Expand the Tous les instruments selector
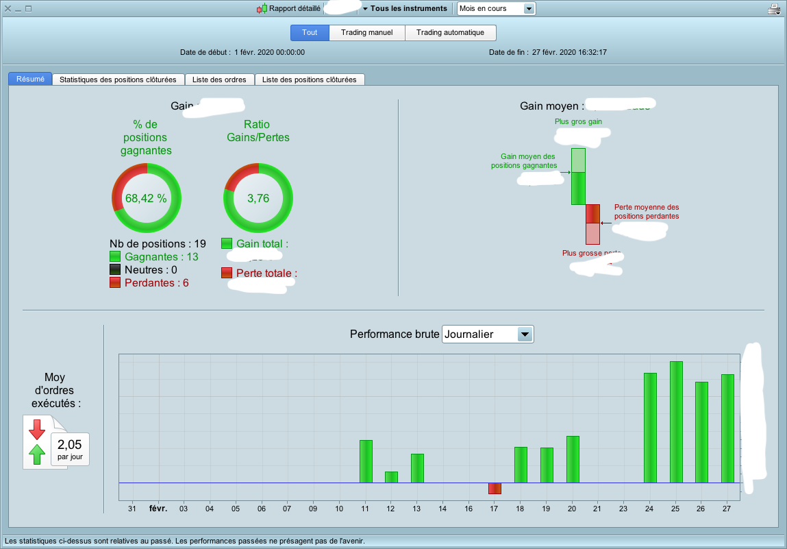The width and height of the screenshot is (787, 549). [405, 8]
